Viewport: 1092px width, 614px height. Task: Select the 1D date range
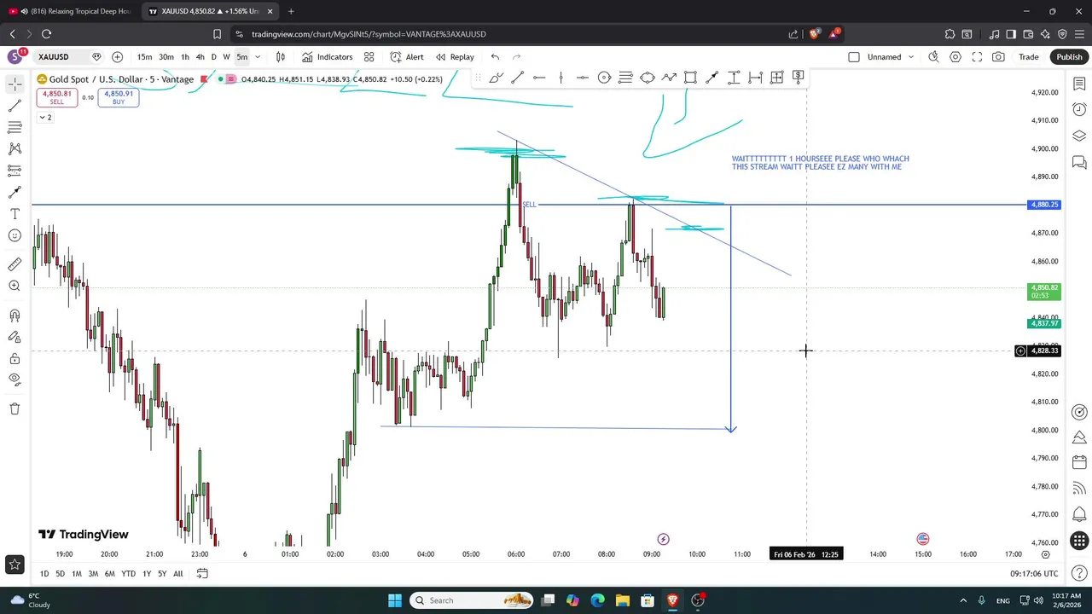click(44, 574)
